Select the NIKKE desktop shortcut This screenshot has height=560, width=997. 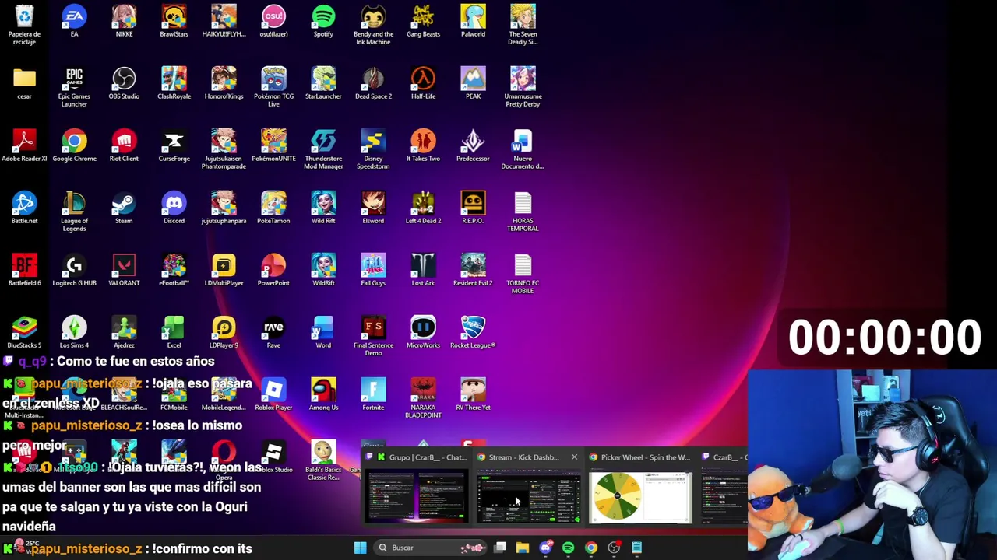pyautogui.click(x=124, y=21)
